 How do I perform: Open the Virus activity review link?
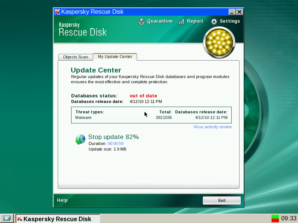pyautogui.click(x=212, y=127)
